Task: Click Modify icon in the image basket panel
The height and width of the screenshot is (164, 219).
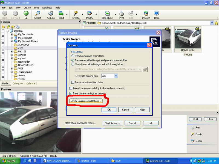Action: 193,141
